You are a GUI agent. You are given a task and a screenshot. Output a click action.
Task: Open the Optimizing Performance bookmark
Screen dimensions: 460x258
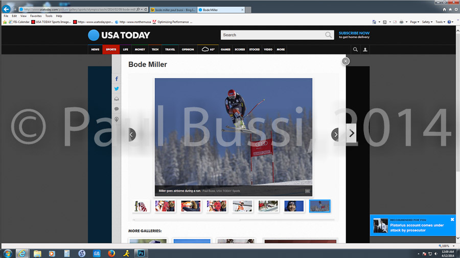click(x=173, y=22)
